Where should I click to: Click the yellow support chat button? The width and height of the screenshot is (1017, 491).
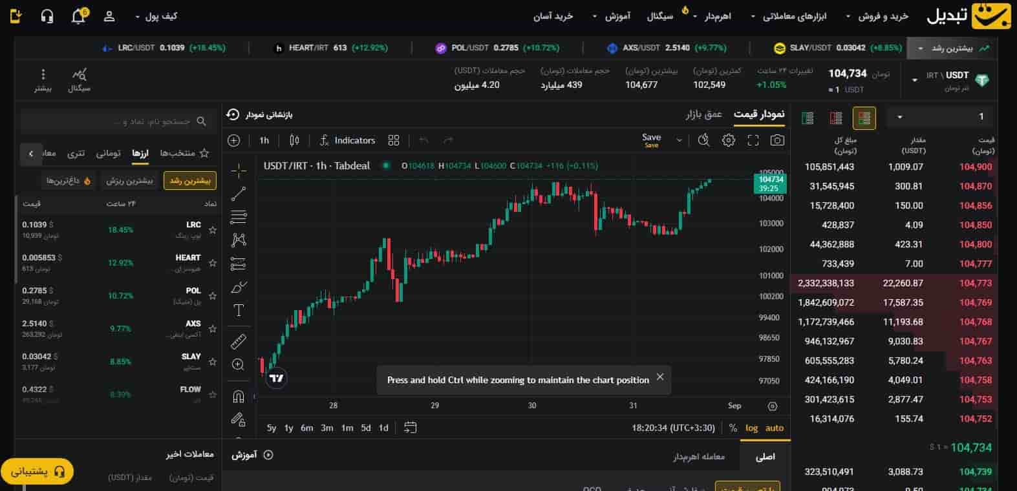(x=37, y=472)
